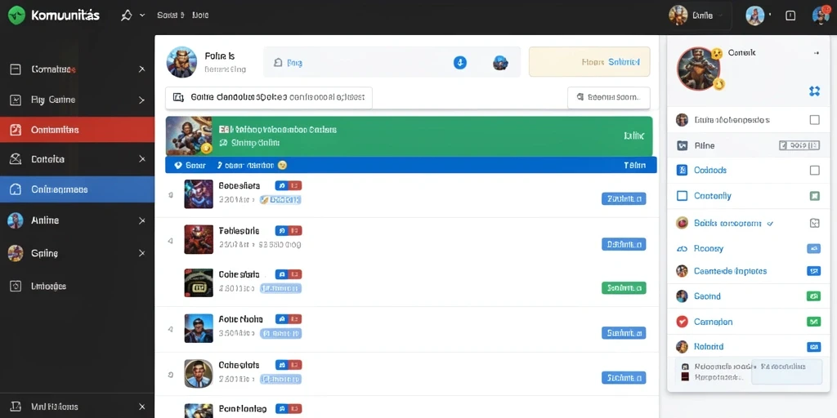Click the blue button in Sobesfiete row

(624, 199)
